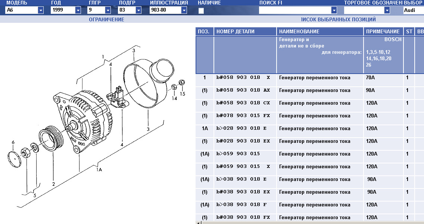Open the ГЛГР dropdown showing 9
Screen dimensions: 424x224
pos(108,10)
